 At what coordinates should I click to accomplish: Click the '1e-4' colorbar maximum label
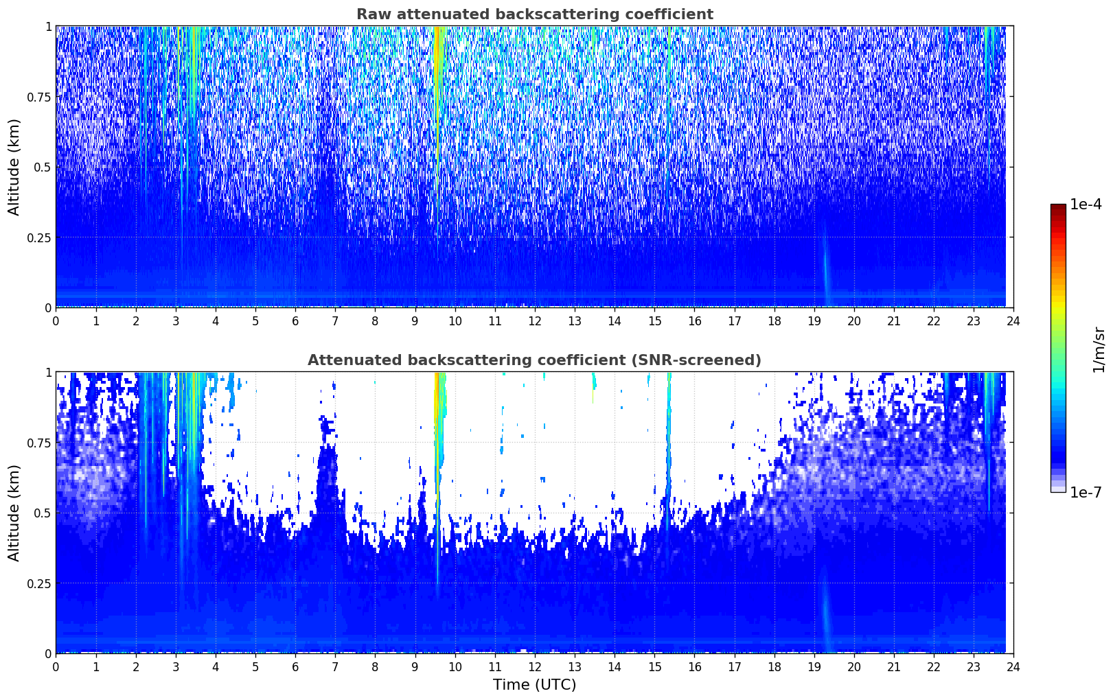coord(1086,205)
